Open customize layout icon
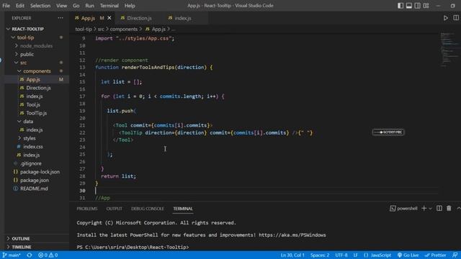The width and height of the screenshot is (461, 259). click(426, 6)
